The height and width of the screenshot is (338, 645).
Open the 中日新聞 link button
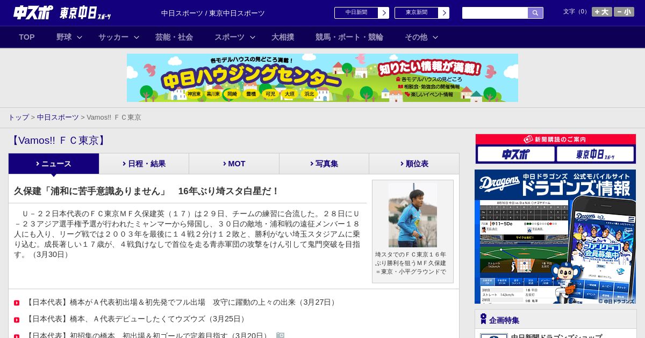tap(356, 13)
